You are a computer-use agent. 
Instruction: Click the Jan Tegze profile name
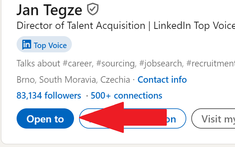[x=49, y=10]
